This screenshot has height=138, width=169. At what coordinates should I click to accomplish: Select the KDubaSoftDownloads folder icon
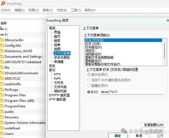2,73
